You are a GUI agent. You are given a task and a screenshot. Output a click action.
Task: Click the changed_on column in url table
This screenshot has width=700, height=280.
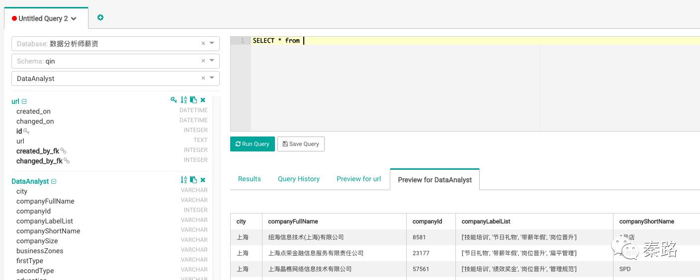point(35,121)
